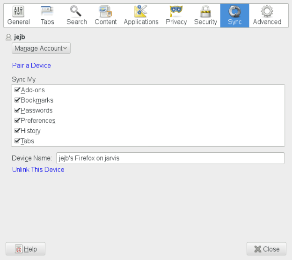Open the General preferences sliders icon
Image resolution: width=292 pixels, height=260 pixels.
[x=18, y=11]
